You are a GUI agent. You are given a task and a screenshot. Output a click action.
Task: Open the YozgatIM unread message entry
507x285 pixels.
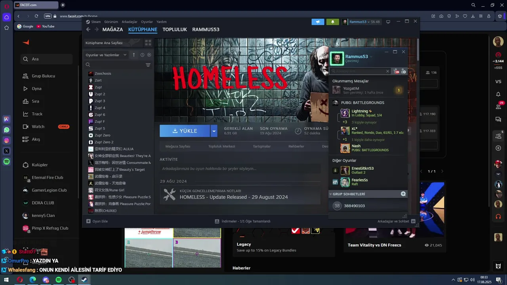point(368,90)
